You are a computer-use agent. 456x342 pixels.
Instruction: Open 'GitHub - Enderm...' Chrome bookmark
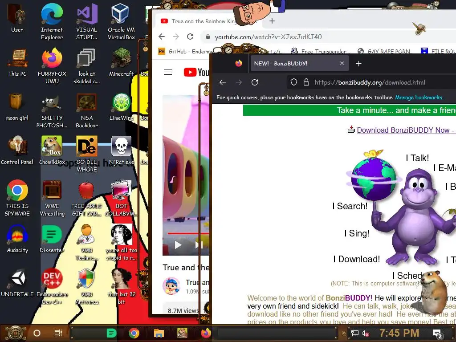pos(186,52)
